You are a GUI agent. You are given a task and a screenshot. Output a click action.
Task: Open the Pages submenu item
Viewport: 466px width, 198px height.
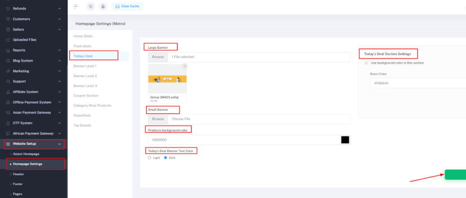[x=18, y=194]
